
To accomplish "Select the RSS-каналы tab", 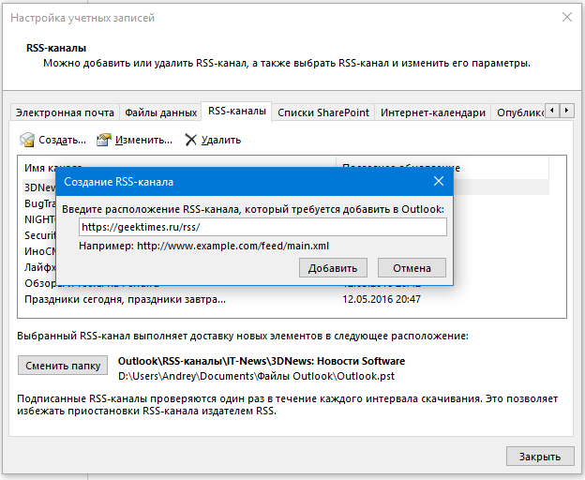I will point(237,112).
